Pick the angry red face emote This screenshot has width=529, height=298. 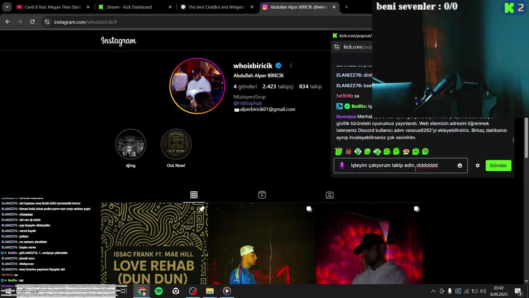tap(348, 152)
